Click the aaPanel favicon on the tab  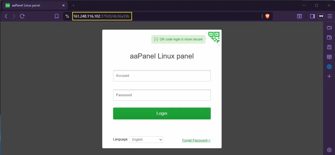coord(8,5)
